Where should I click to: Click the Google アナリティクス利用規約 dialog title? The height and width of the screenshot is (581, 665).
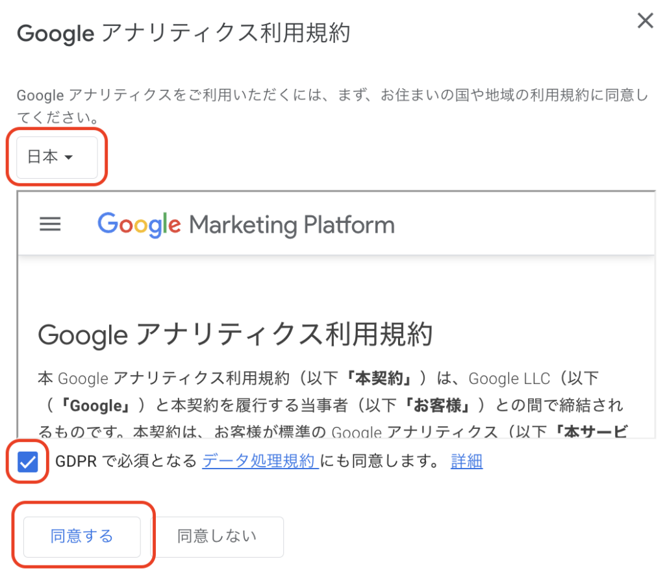point(183,33)
